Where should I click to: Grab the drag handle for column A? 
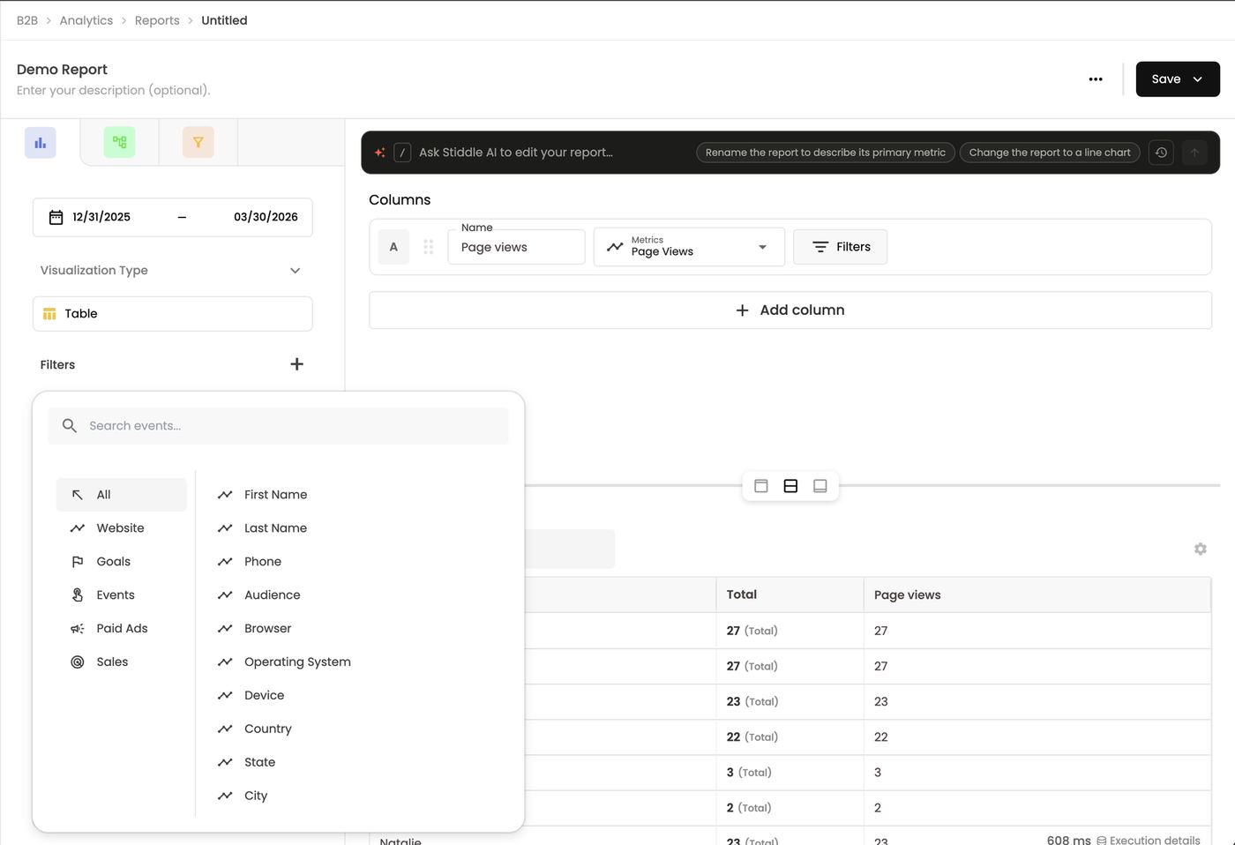pos(429,247)
